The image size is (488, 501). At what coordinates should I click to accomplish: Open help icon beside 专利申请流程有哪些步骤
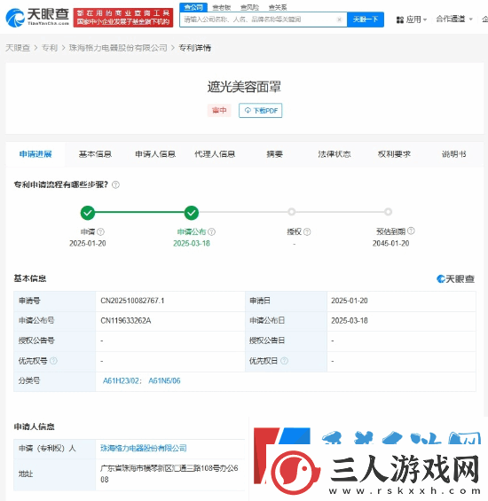(115, 184)
